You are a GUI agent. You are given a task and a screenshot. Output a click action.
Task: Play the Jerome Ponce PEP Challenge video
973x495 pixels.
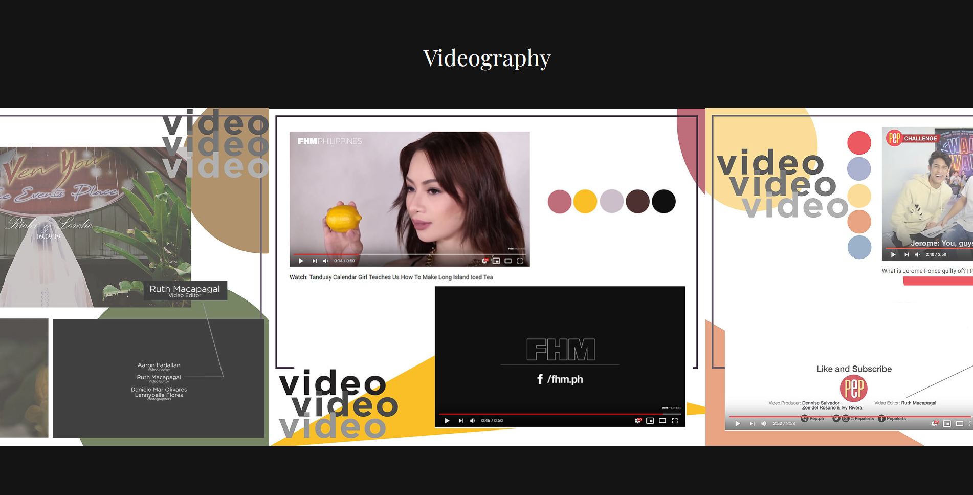click(893, 255)
